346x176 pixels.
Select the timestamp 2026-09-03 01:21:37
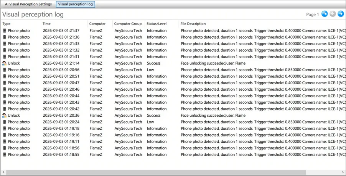[61, 31]
